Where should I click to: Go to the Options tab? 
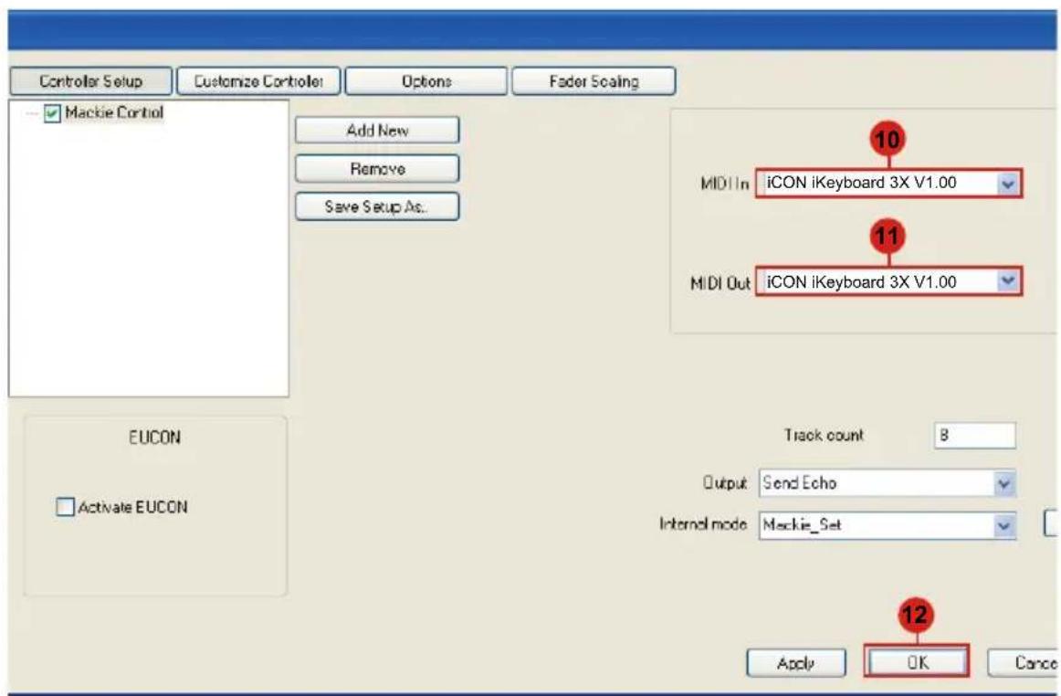click(x=425, y=81)
